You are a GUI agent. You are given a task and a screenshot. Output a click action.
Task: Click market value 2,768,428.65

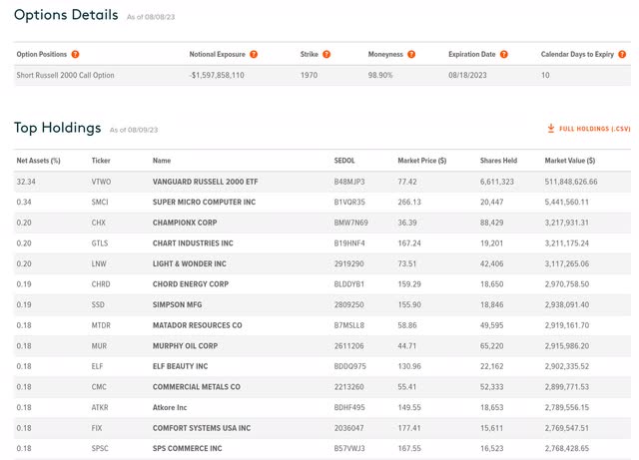click(567, 449)
